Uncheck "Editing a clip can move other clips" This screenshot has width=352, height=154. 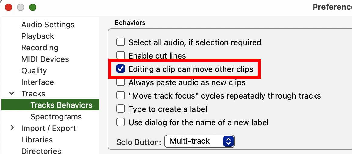121,69
